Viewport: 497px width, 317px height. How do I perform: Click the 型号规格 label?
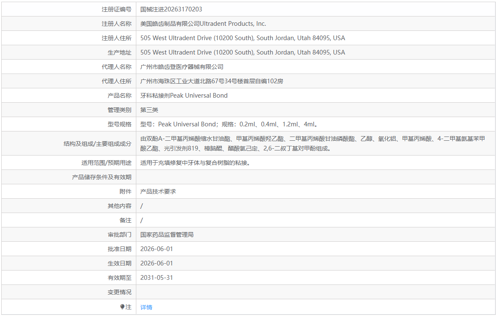(119, 124)
